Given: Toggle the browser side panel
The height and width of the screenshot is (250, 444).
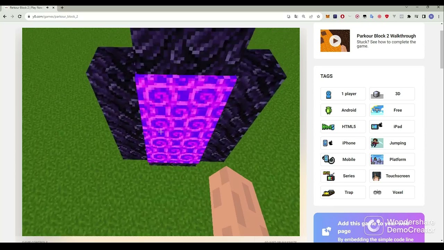Looking at the screenshot, I should pos(424,16).
